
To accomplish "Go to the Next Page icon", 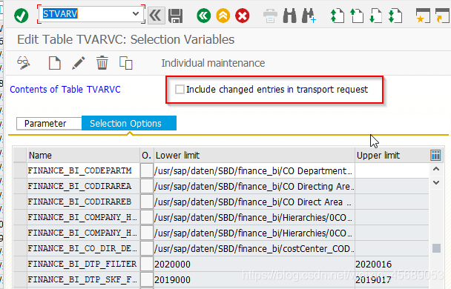I will (376, 16).
